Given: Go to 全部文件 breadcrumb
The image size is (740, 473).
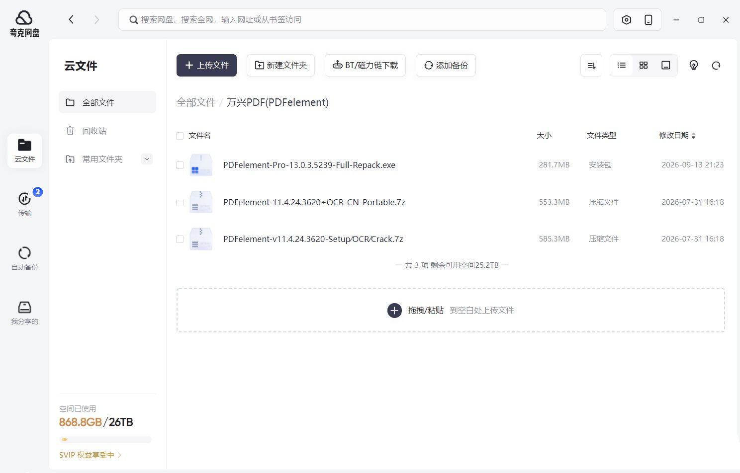Looking at the screenshot, I should click(196, 102).
